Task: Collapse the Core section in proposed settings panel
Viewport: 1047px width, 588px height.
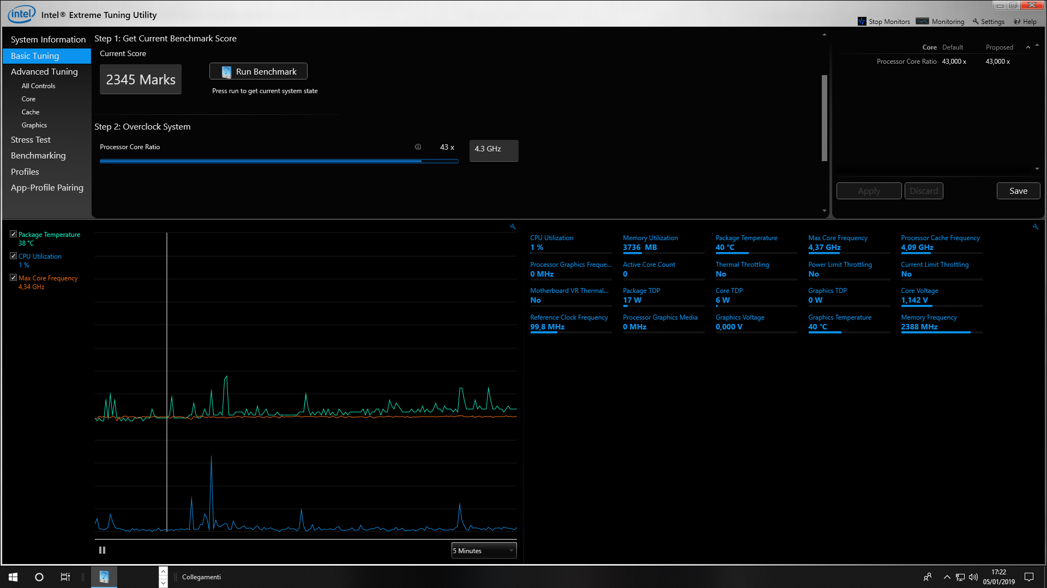Action: point(1028,47)
